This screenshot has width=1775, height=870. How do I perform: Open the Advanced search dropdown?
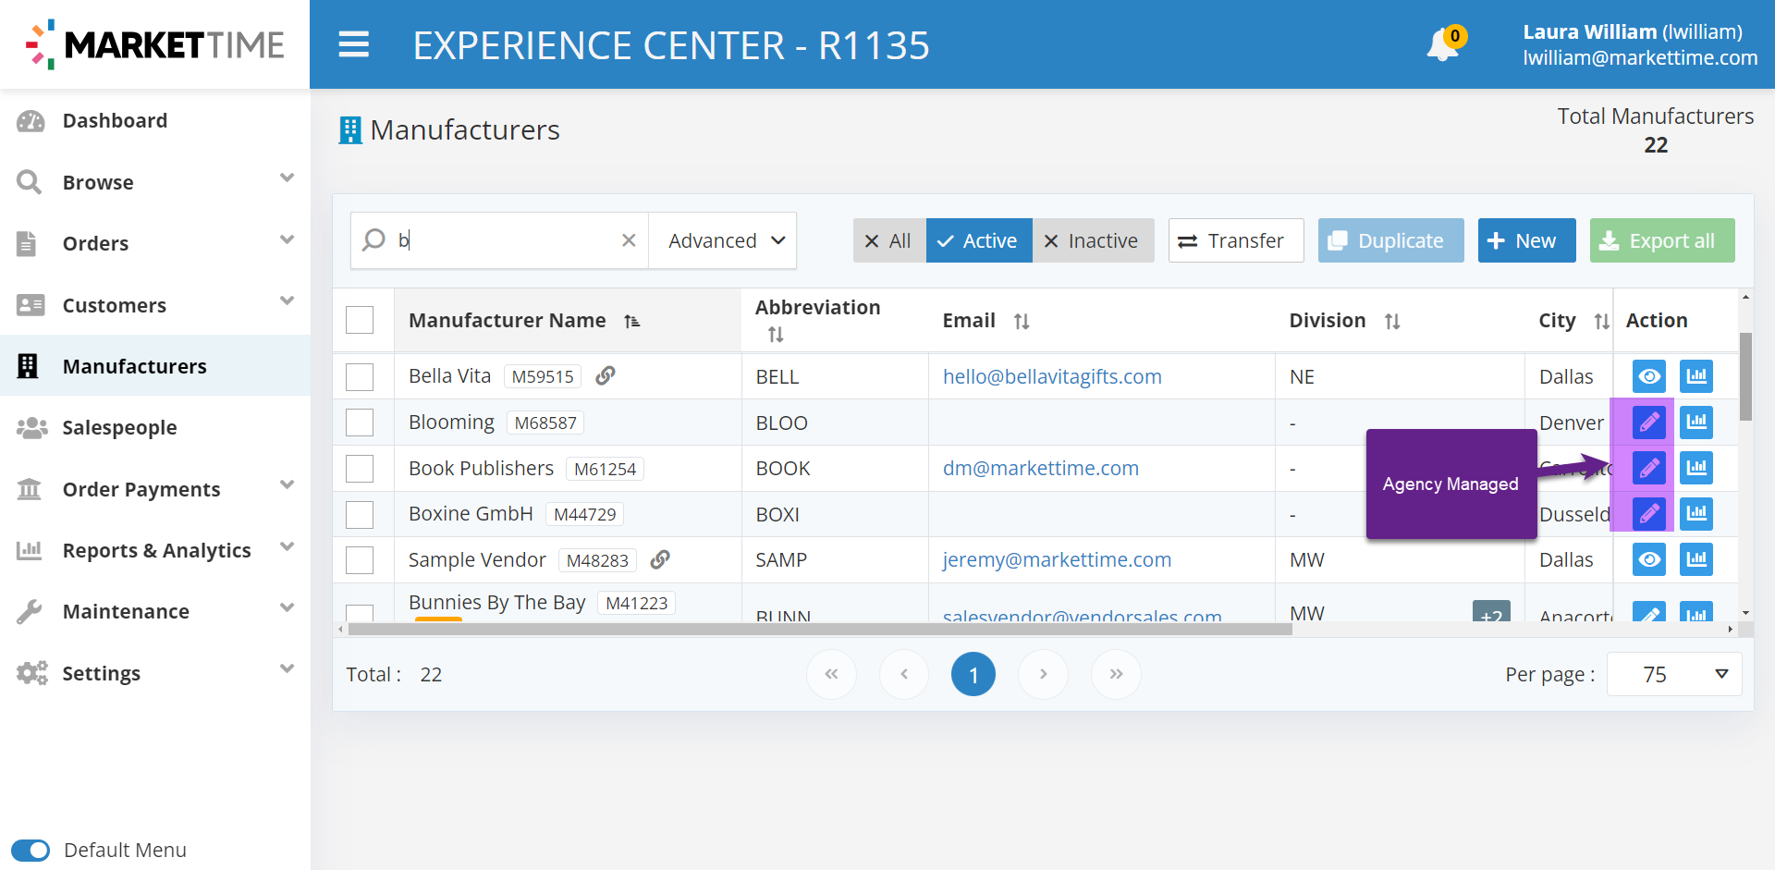[x=724, y=240]
